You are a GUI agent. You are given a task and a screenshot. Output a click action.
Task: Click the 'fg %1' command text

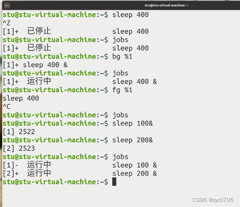tap(122, 90)
